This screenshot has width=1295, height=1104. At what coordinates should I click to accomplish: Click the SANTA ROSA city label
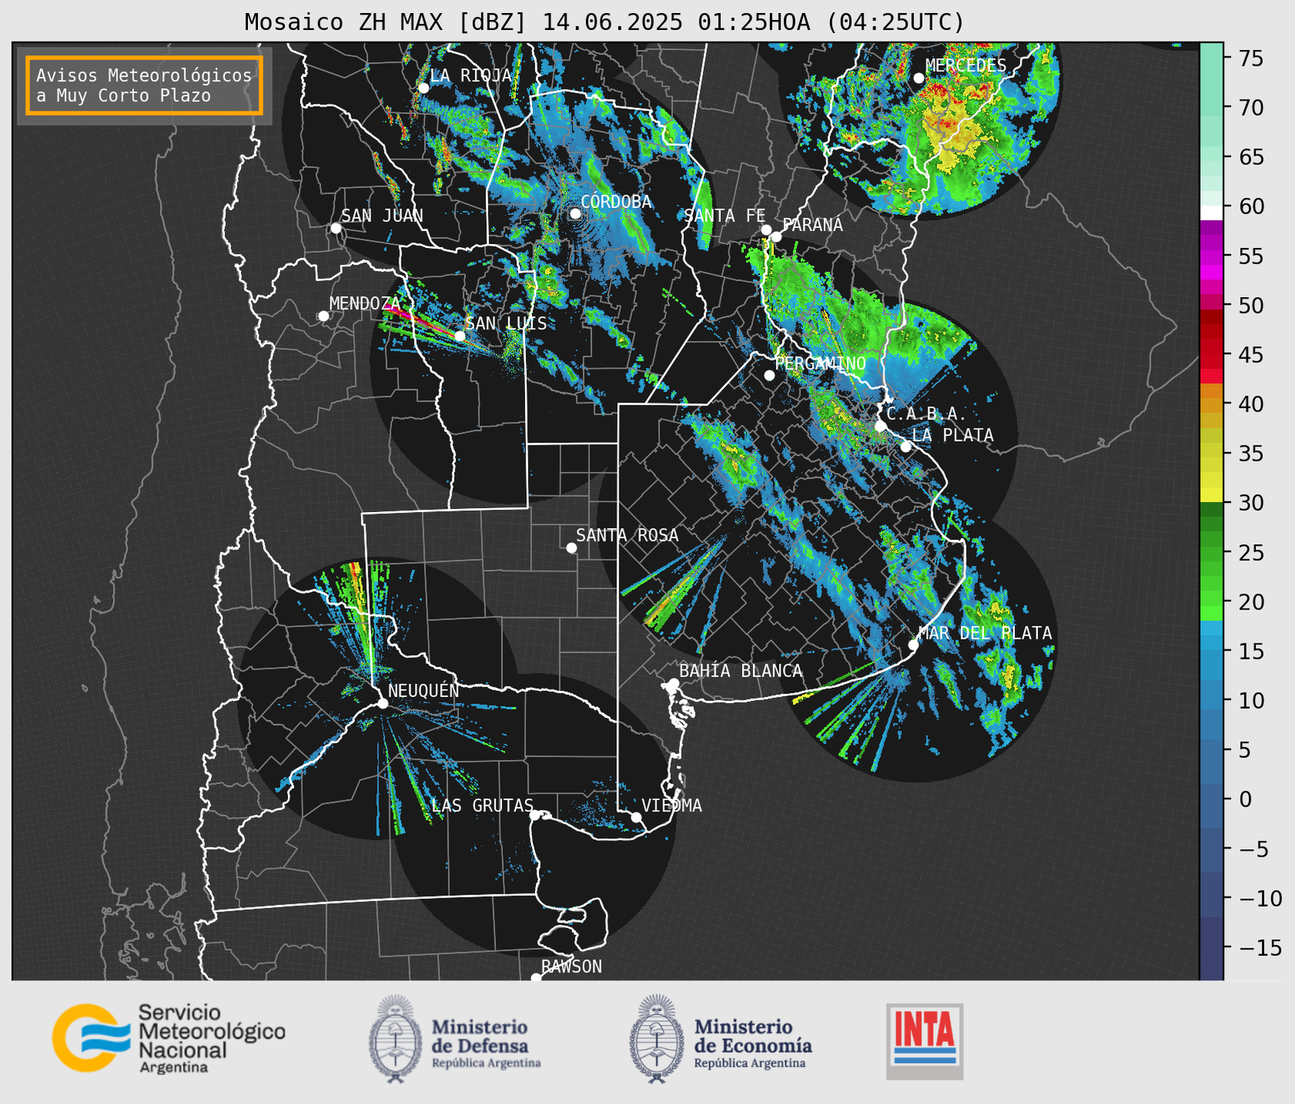click(627, 535)
